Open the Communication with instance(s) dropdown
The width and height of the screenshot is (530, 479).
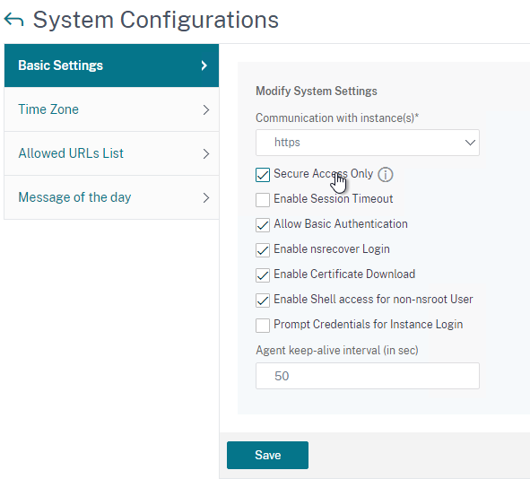[368, 143]
